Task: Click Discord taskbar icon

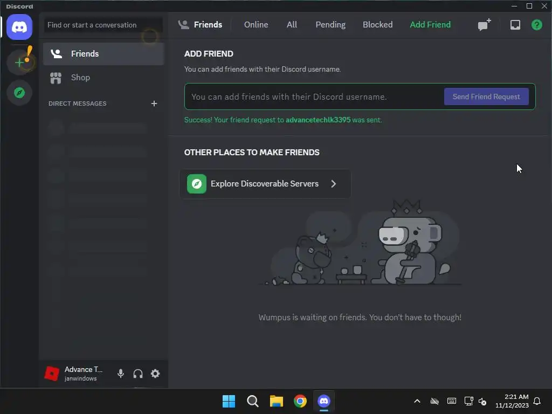Action: pos(324,401)
